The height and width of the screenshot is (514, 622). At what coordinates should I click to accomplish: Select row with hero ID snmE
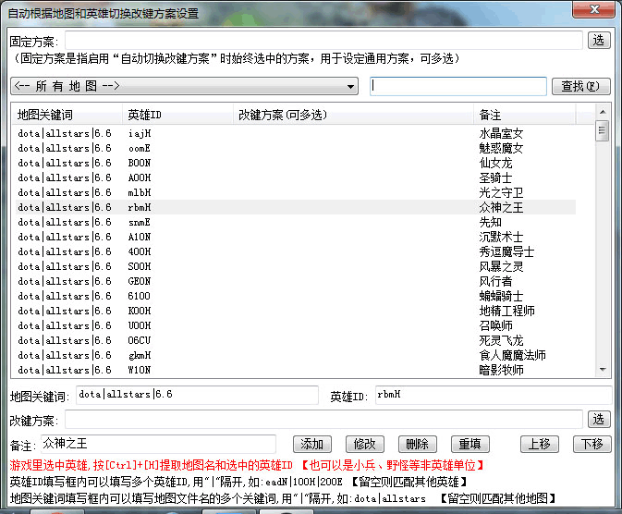click(x=296, y=222)
